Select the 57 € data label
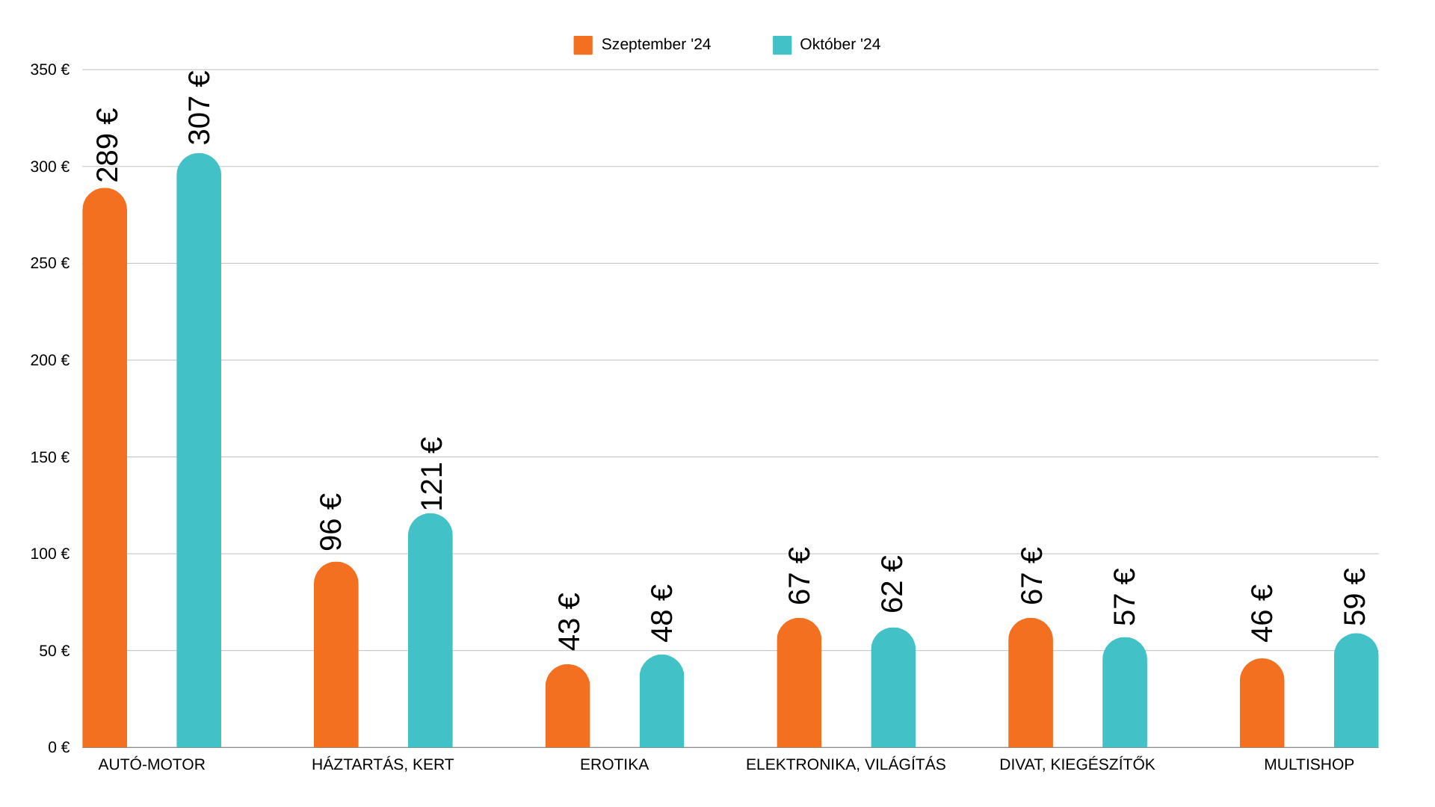Viewport: 1435px width, 807px height. pos(1124,596)
